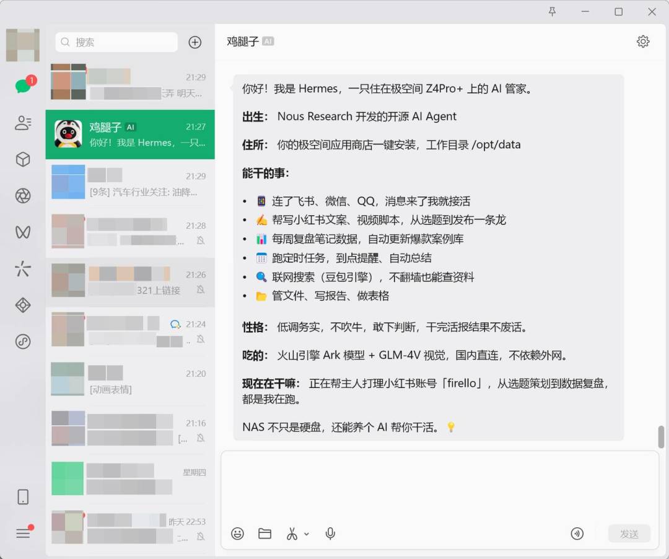
Task: Click the microphone voice input icon
Action: point(330,534)
